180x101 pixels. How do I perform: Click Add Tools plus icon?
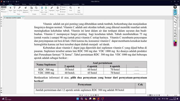(79, 8)
